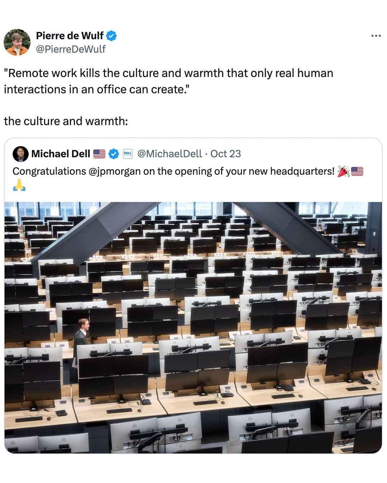Click the praying hands emoji

[19, 185]
